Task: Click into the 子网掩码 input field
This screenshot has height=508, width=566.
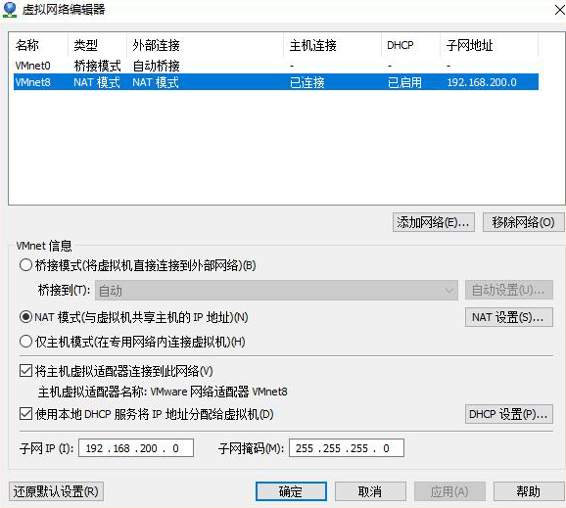Action: pyautogui.click(x=347, y=448)
